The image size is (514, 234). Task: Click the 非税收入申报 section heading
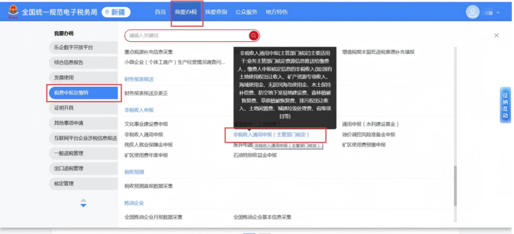point(139,110)
